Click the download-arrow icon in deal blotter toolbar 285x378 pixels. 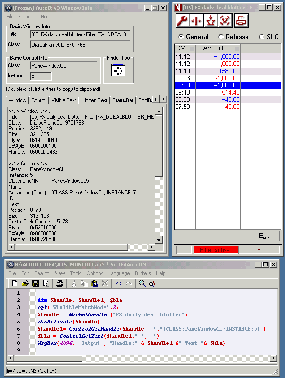pos(211,21)
